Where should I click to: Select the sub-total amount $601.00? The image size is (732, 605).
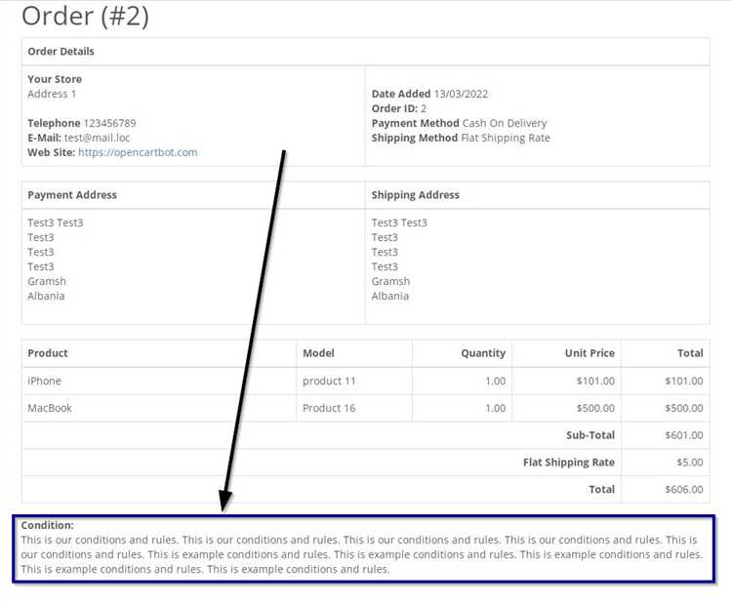tap(684, 435)
